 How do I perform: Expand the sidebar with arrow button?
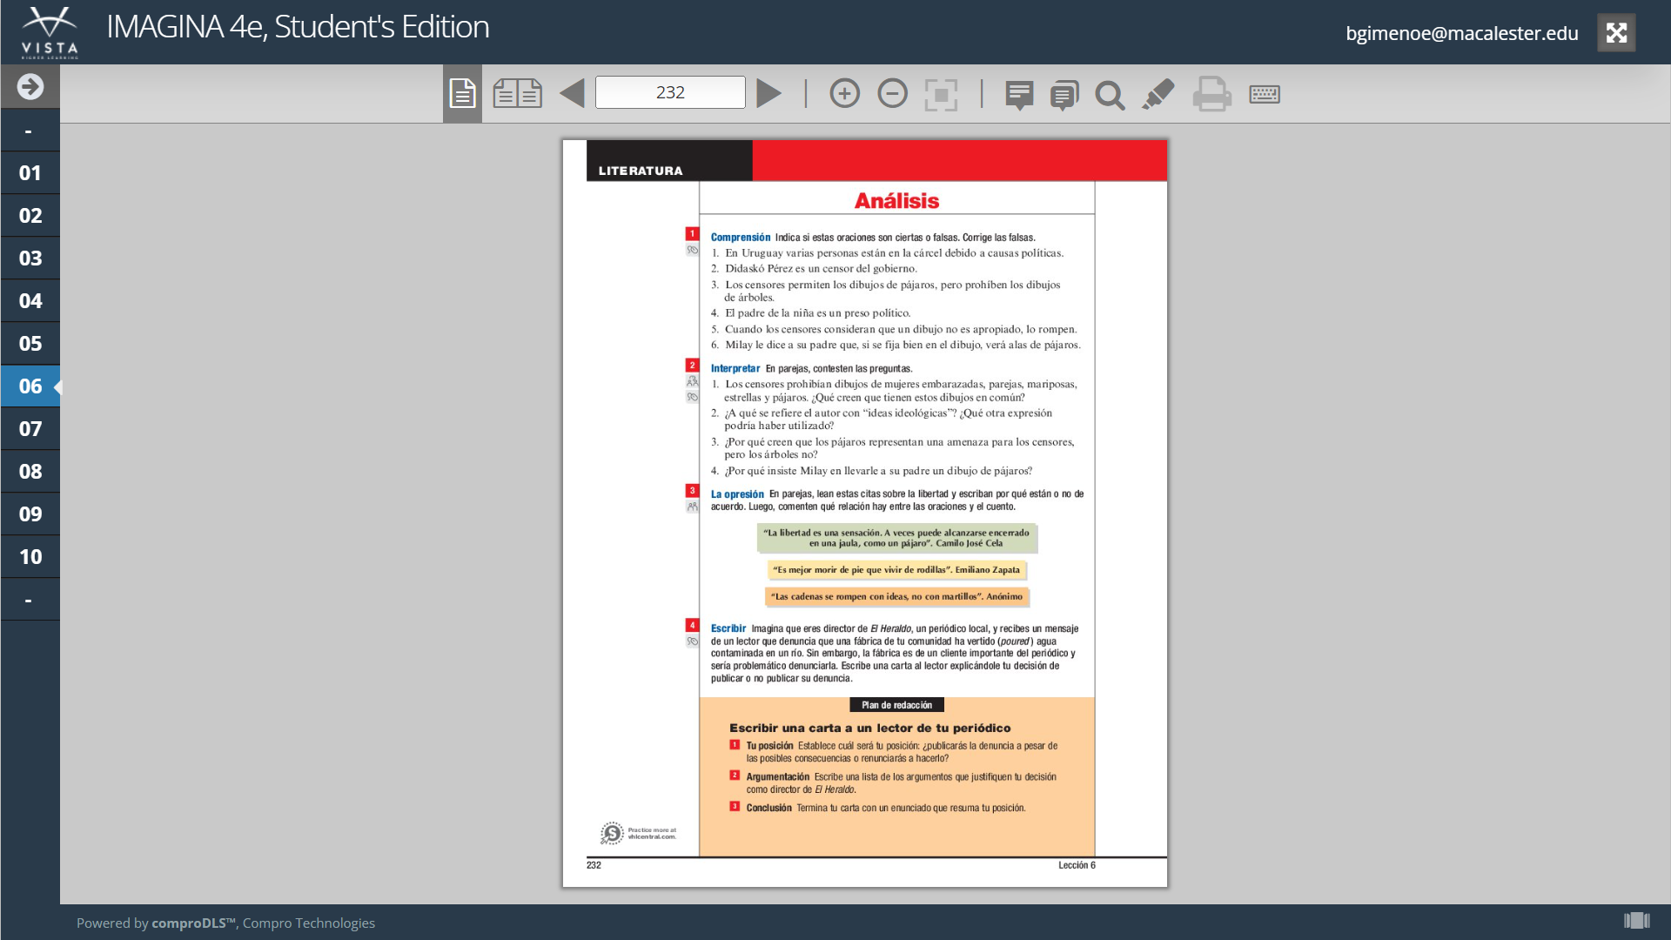pos(30,86)
